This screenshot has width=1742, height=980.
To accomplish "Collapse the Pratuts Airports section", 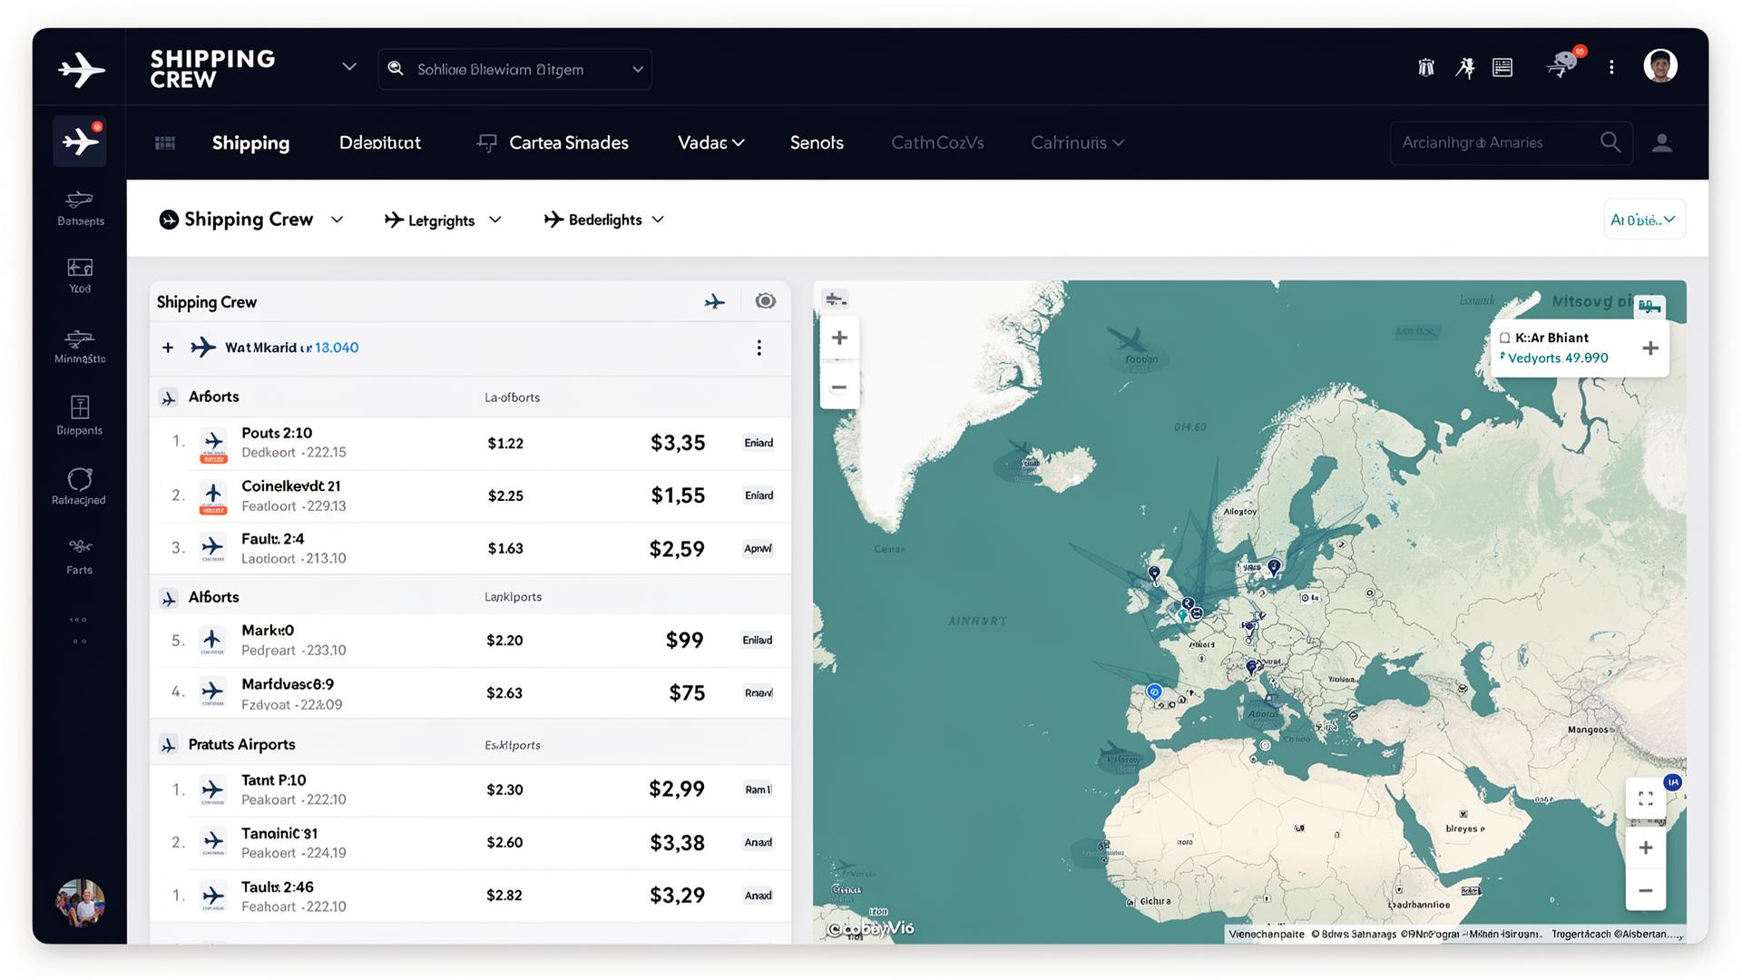I will click(470, 745).
